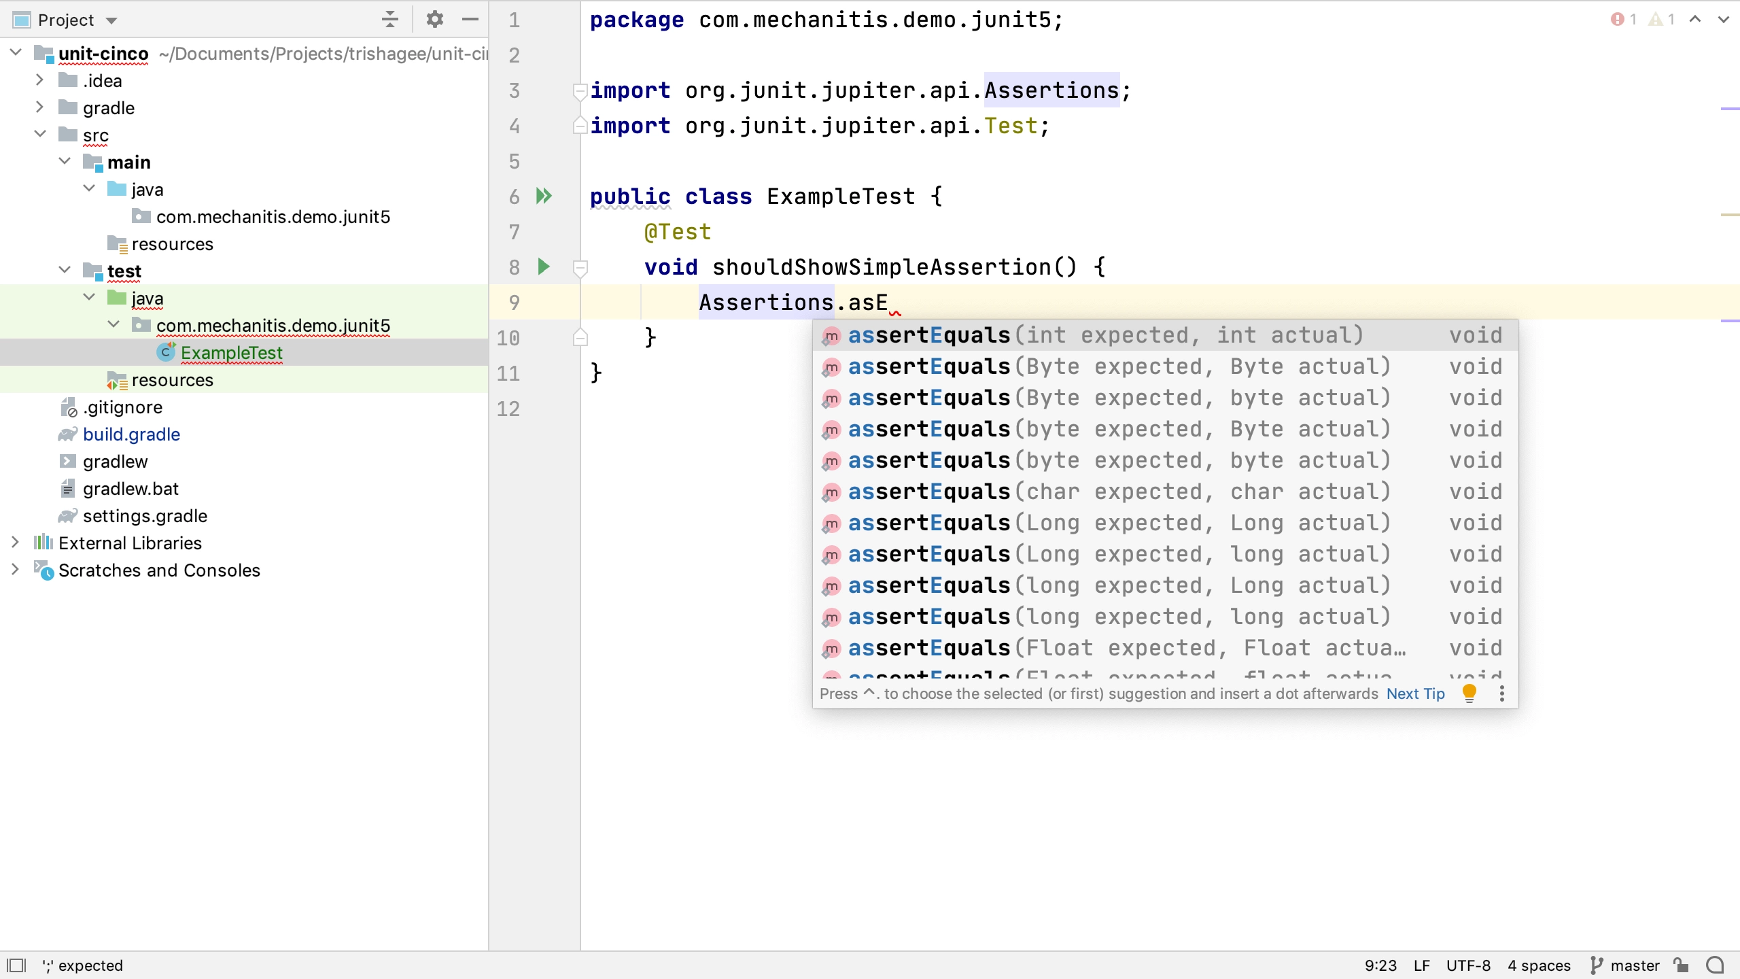The height and width of the screenshot is (979, 1740).
Task: Click the run test icon on line 8
Action: point(544,267)
